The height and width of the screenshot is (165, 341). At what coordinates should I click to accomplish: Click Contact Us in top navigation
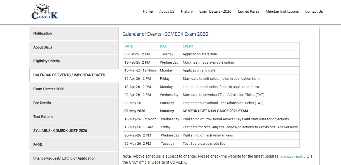(314, 11)
